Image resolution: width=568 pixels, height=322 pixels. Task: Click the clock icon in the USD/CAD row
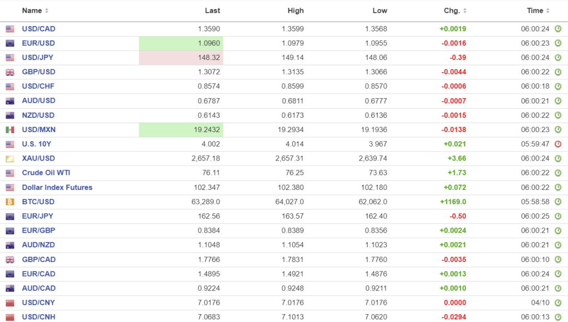558,29
